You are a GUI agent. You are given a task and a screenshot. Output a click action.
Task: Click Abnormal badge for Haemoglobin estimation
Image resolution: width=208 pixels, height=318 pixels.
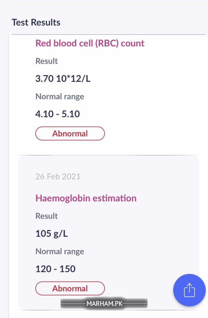click(x=70, y=288)
